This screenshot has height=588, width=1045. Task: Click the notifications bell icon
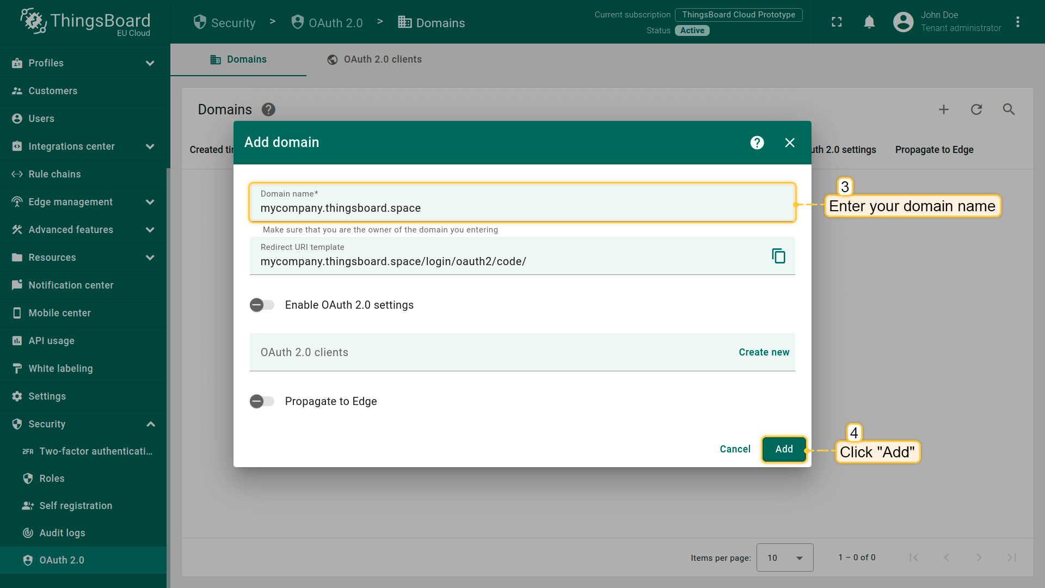point(869,22)
